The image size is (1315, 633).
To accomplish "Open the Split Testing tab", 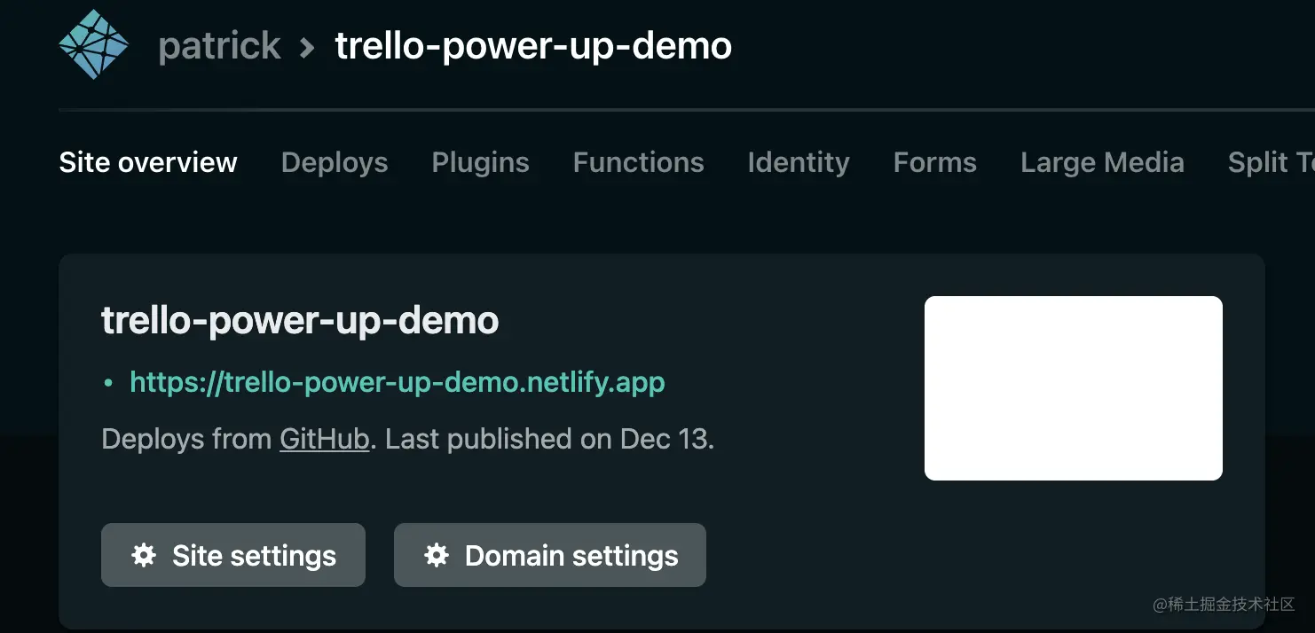I will 1269,162.
